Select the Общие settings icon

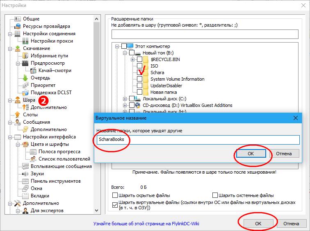(18, 19)
